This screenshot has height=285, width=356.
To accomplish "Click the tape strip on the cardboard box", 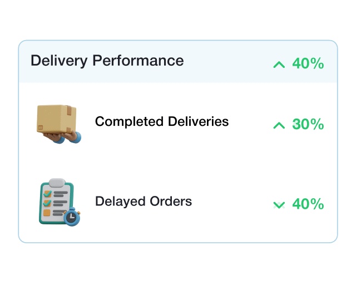I will [69, 111].
